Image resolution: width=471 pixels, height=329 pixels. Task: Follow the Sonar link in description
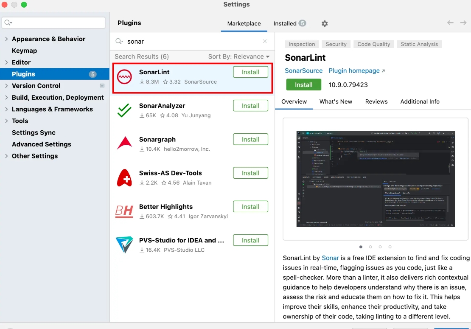330,258
